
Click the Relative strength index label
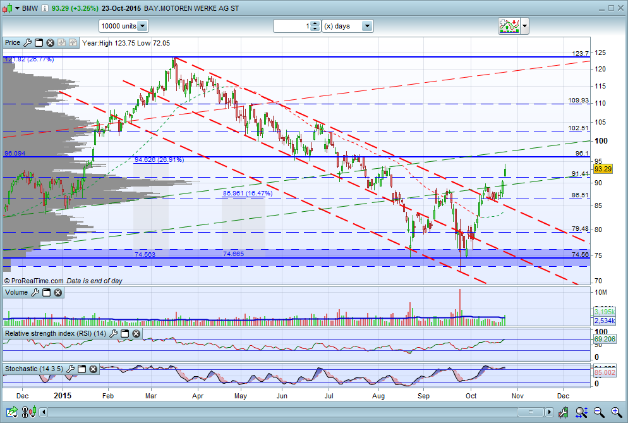(55, 333)
